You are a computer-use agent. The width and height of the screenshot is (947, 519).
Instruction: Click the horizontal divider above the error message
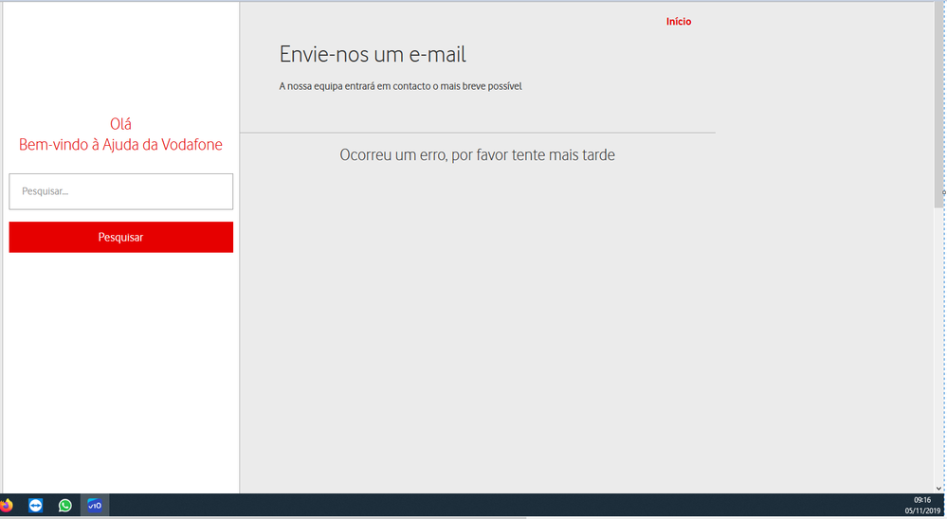click(477, 133)
